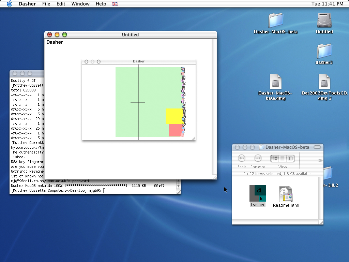Switch Finder to list view
The image size is (349, 262).
click(x=283, y=158)
